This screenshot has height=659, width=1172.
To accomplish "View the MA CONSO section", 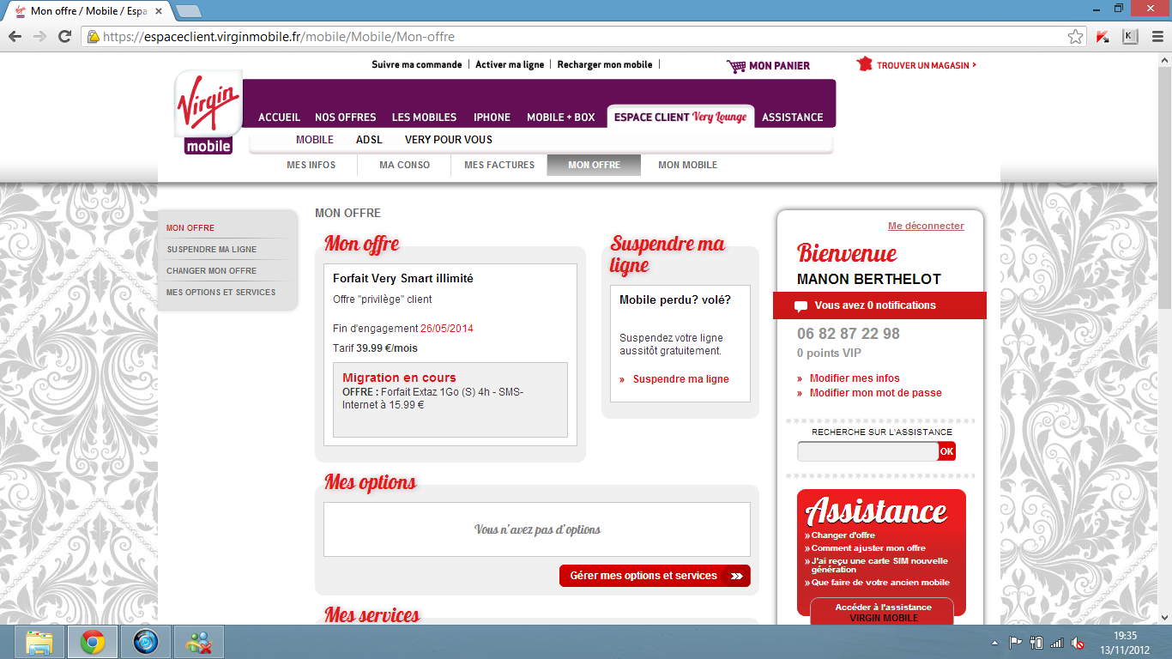I will pyautogui.click(x=405, y=165).
